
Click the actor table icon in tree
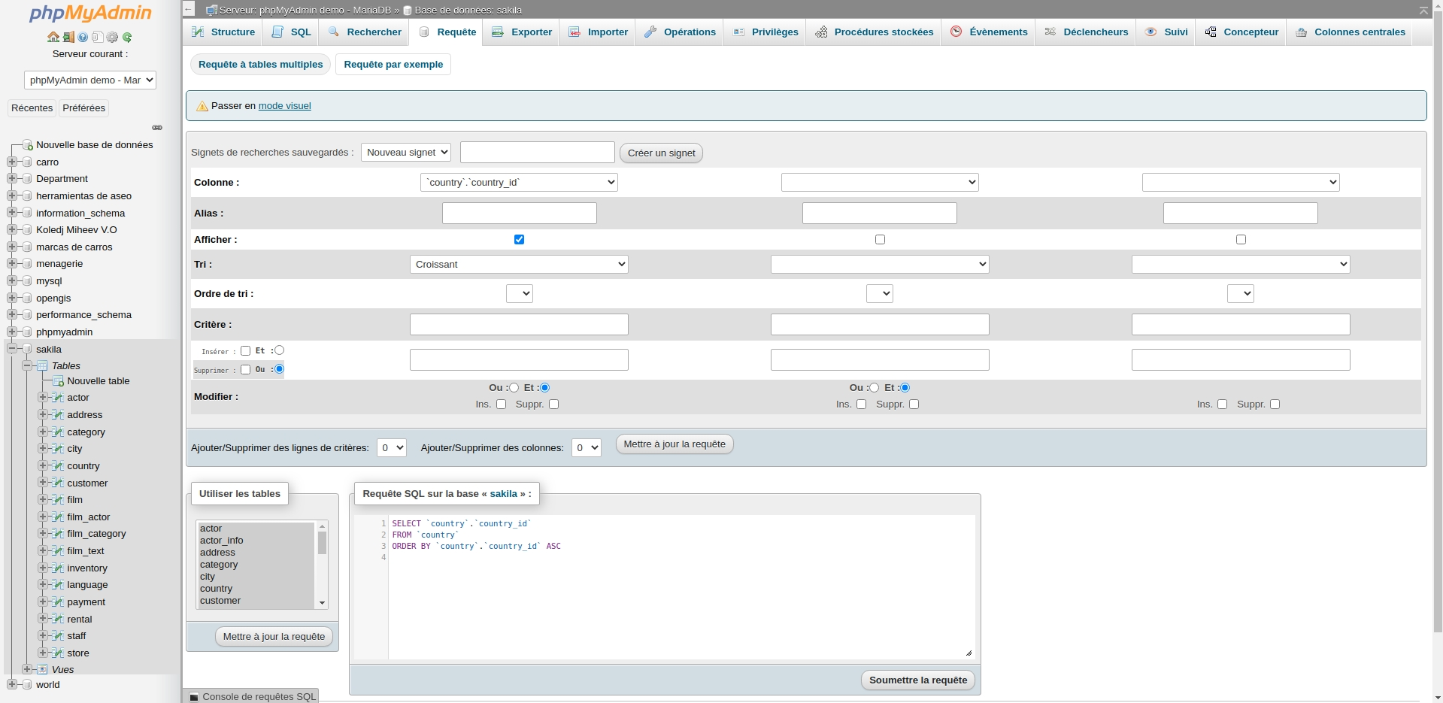click(58, 397)
